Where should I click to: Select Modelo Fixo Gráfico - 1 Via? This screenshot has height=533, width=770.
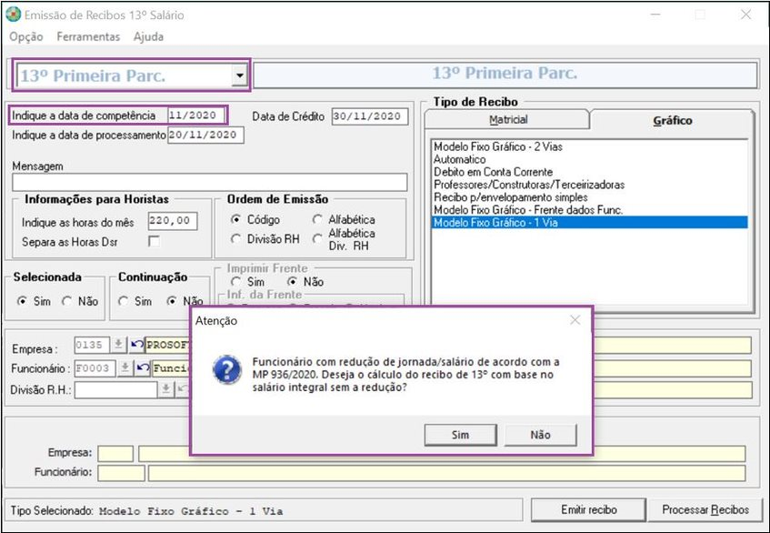590,223
